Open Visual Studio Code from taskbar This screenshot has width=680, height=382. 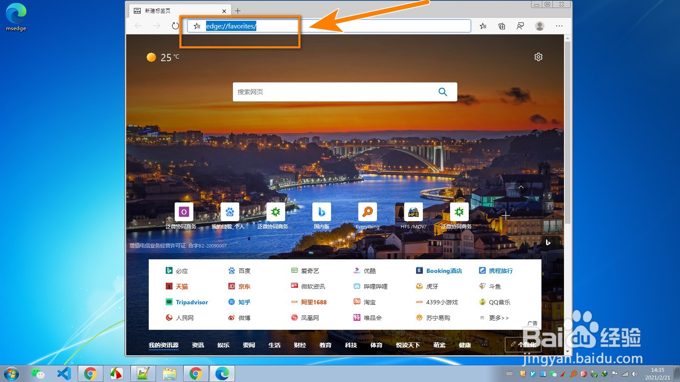[64, 374]
